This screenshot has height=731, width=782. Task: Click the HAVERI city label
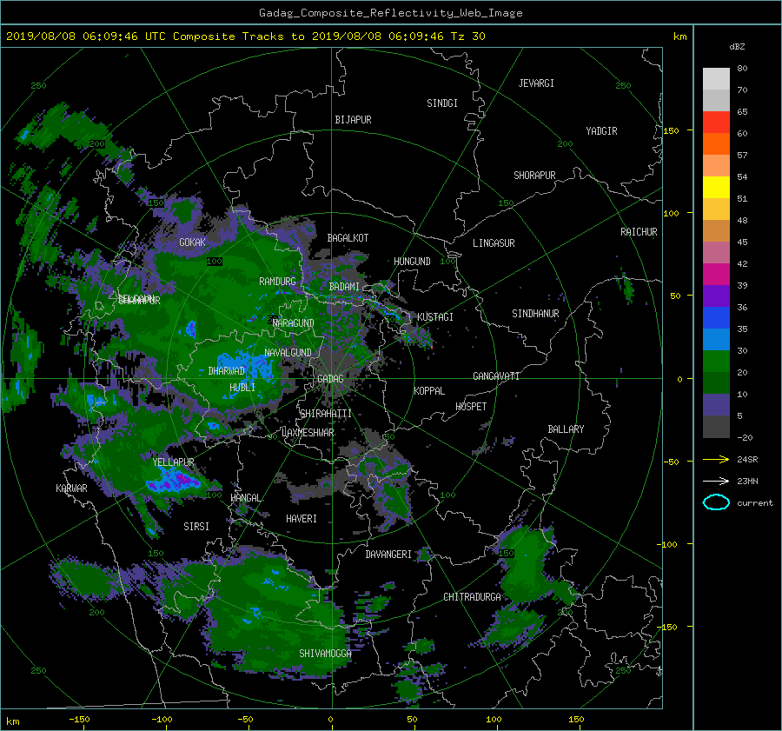point(302,519)
